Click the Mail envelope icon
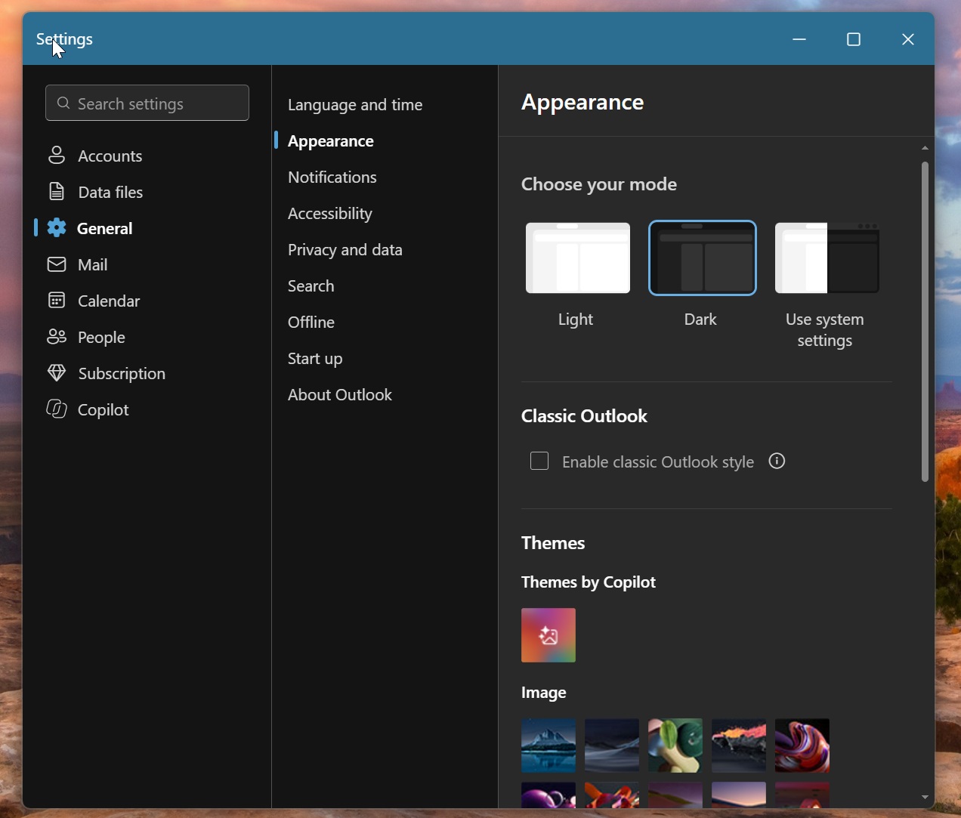The image size is (961, 818). pos(57,264)
